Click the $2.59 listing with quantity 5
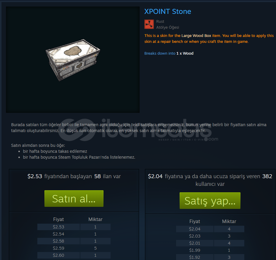This screenshot has height=260, width=276. tap(74, 248)
